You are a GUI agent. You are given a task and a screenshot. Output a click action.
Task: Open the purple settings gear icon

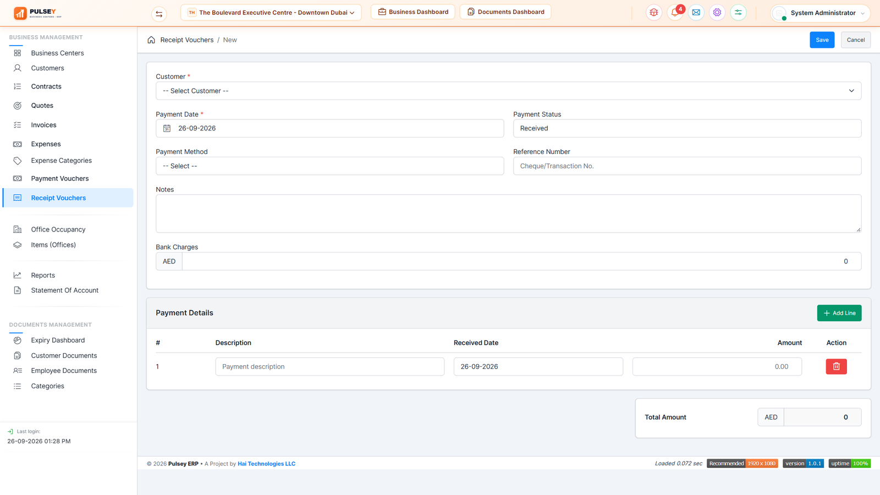[x=717, y=12]
